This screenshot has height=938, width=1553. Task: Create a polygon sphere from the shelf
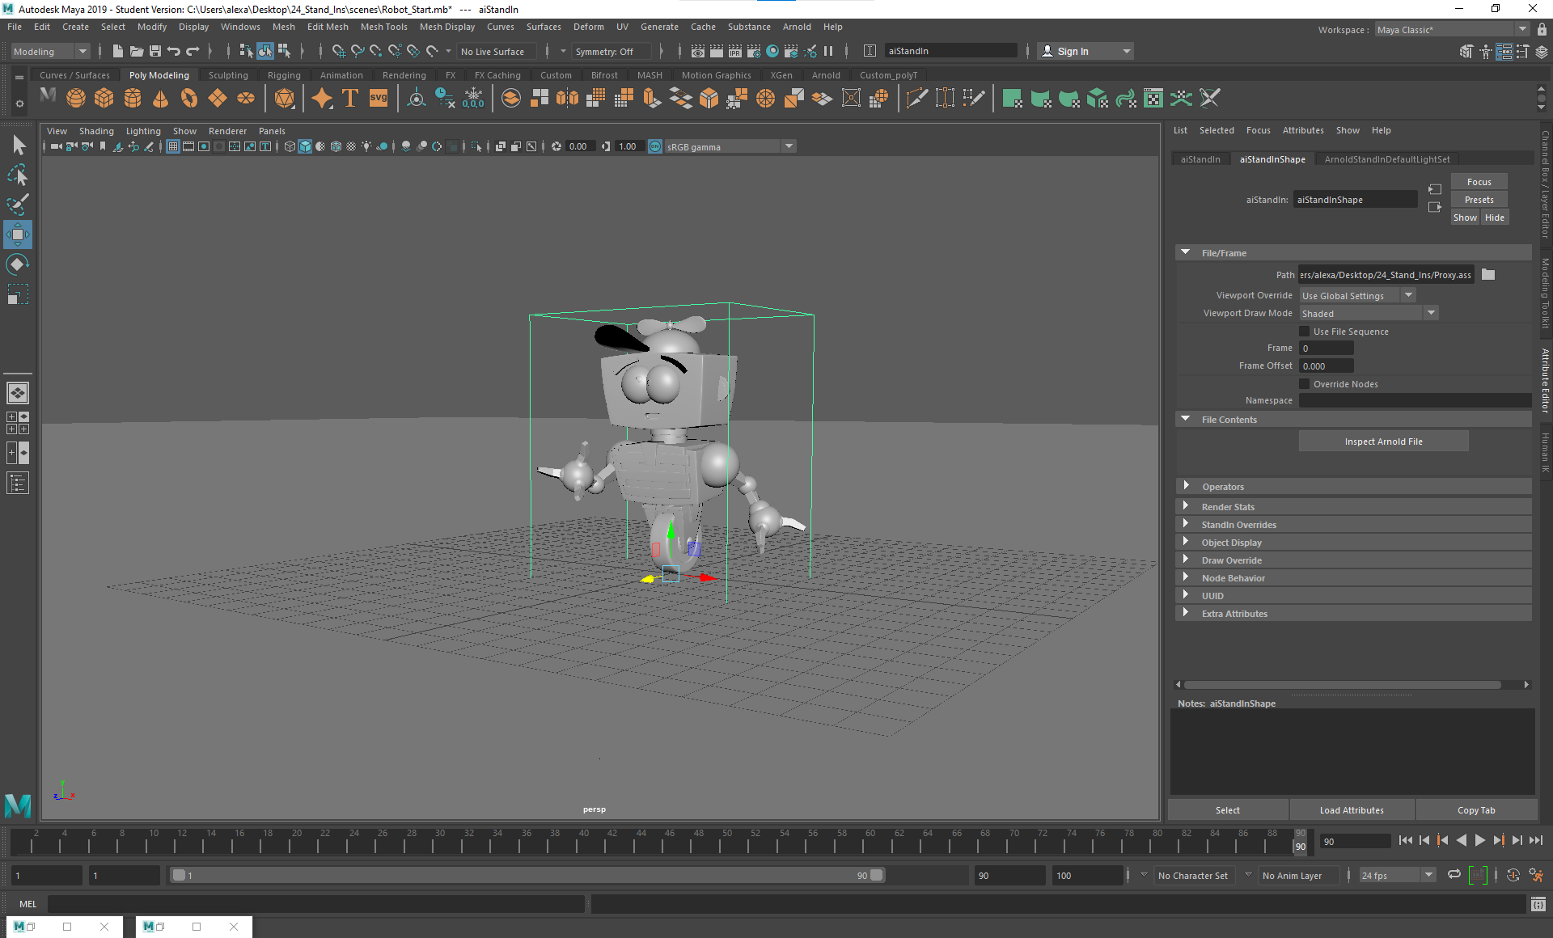coord(75,98)
